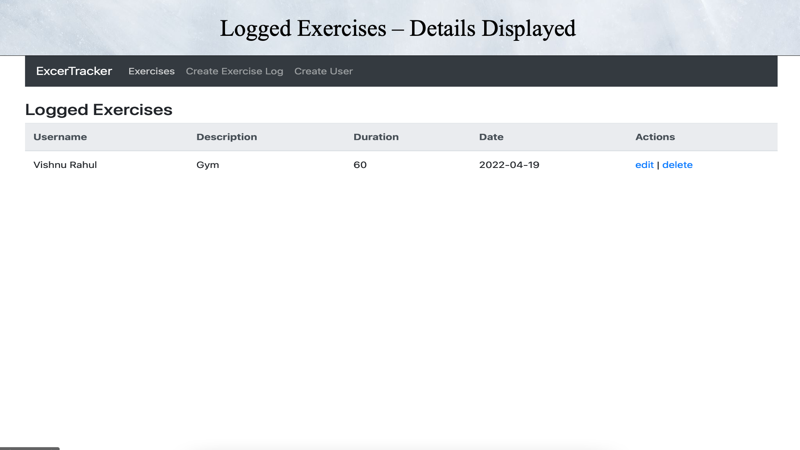
Task: Open the Create User page
Action: pyautogui.click(x=323, y=71)
